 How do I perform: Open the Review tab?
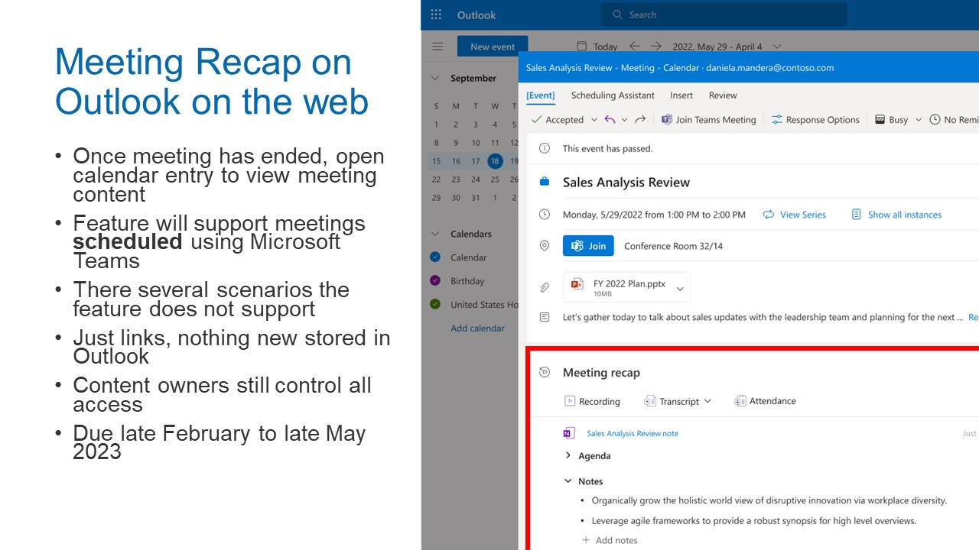tap(723, 95)
